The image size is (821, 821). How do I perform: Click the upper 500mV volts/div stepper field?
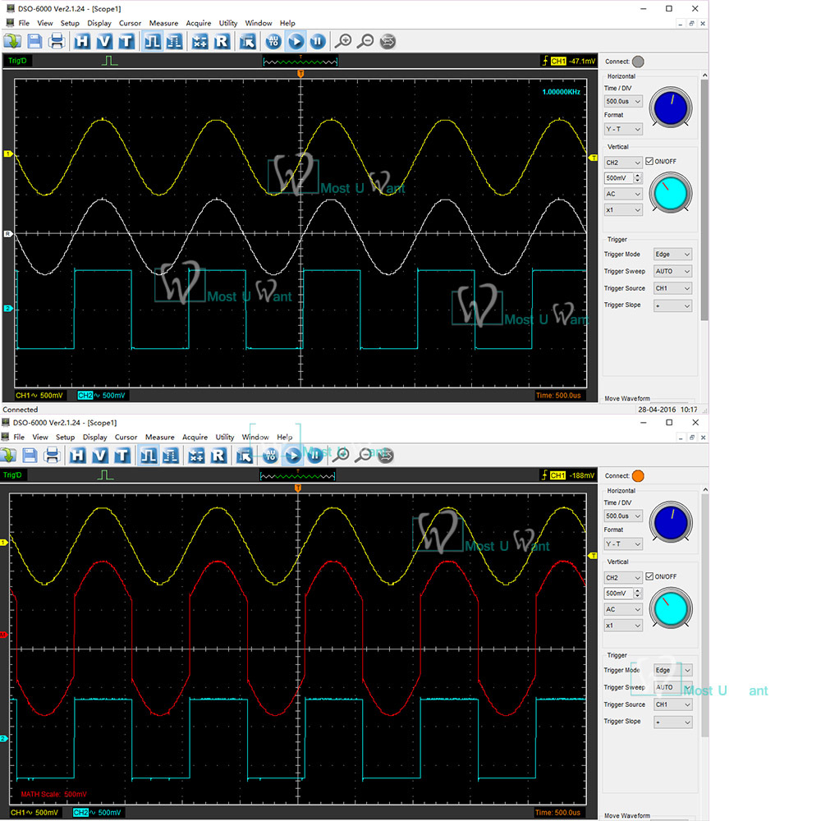(618, 178)
